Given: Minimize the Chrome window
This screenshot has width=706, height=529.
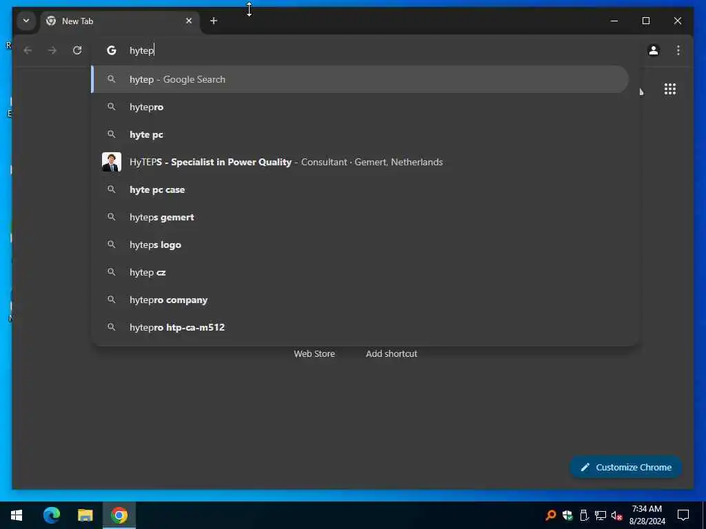Looking at the screenshot, I should coord(614,21).
